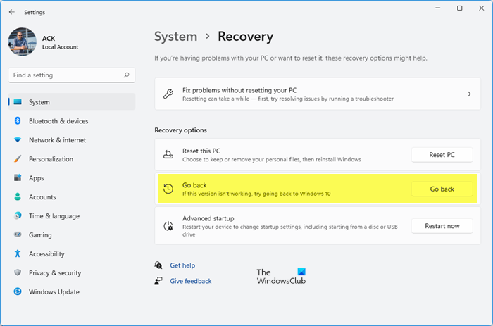The width and height of the screenshot is (493, 326).
Task: Open the Apps settings section
Action: tap(36, 178)
